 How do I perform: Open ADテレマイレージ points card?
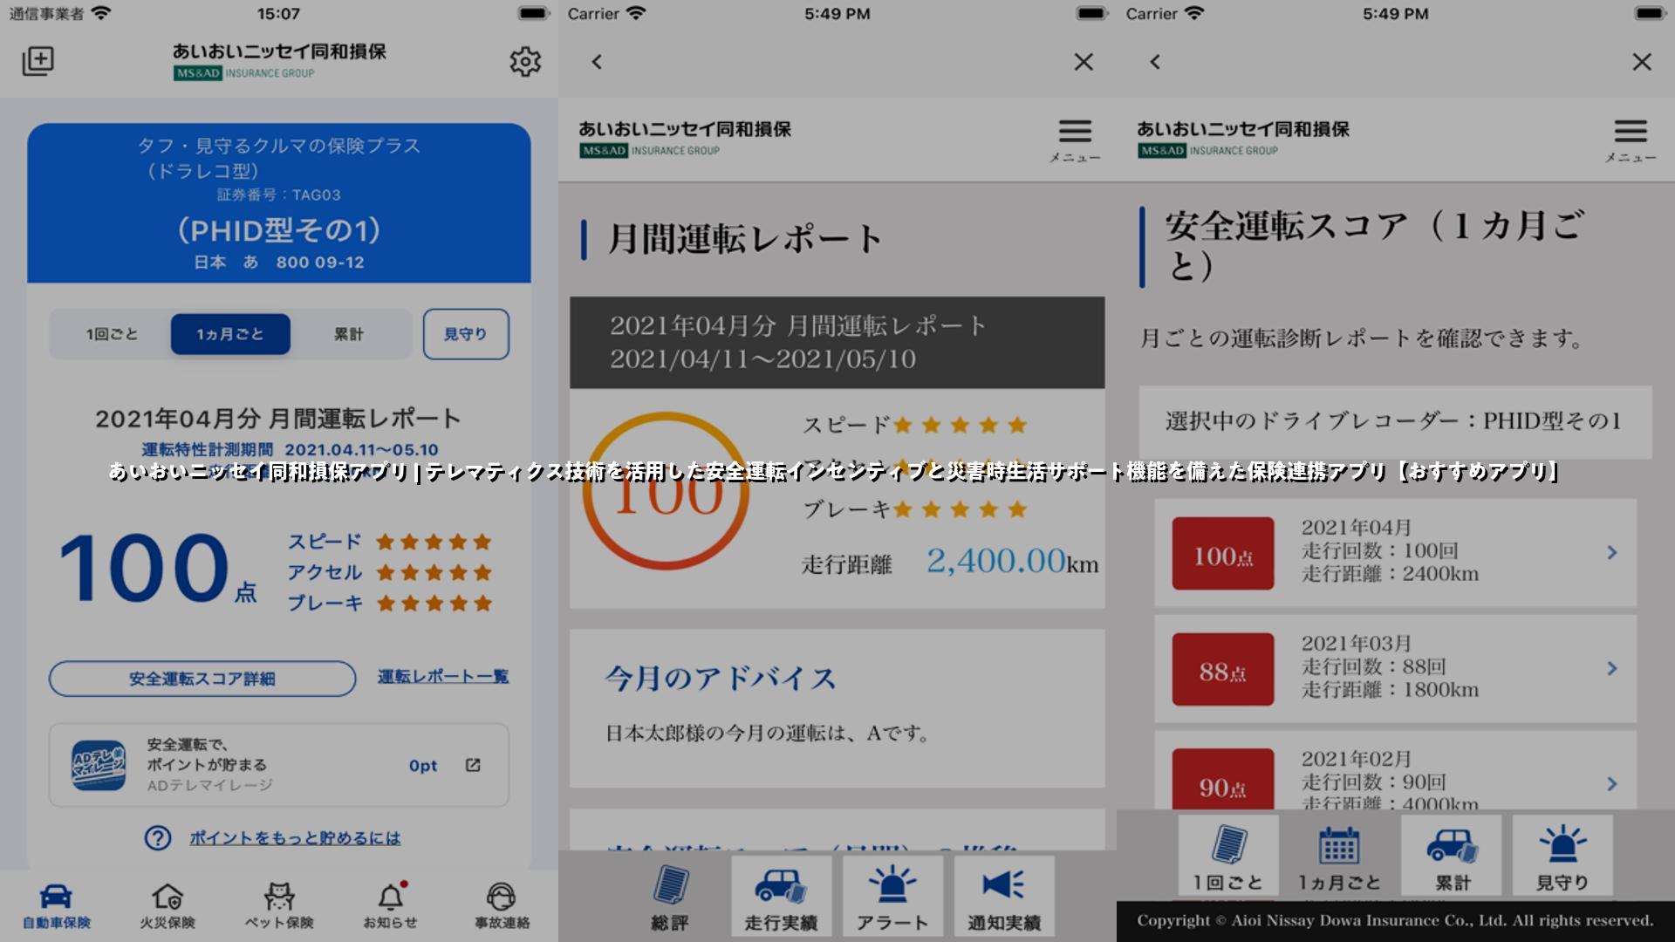tap(279, 765)
